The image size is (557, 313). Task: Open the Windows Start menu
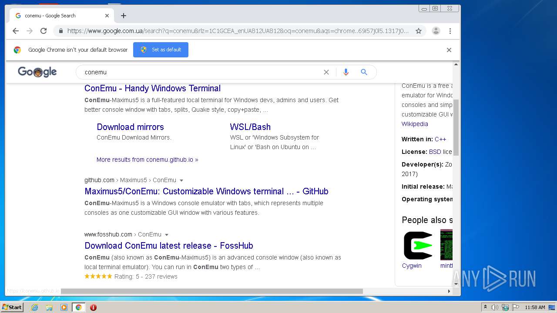pyautogui.click(x=12, y=307)
